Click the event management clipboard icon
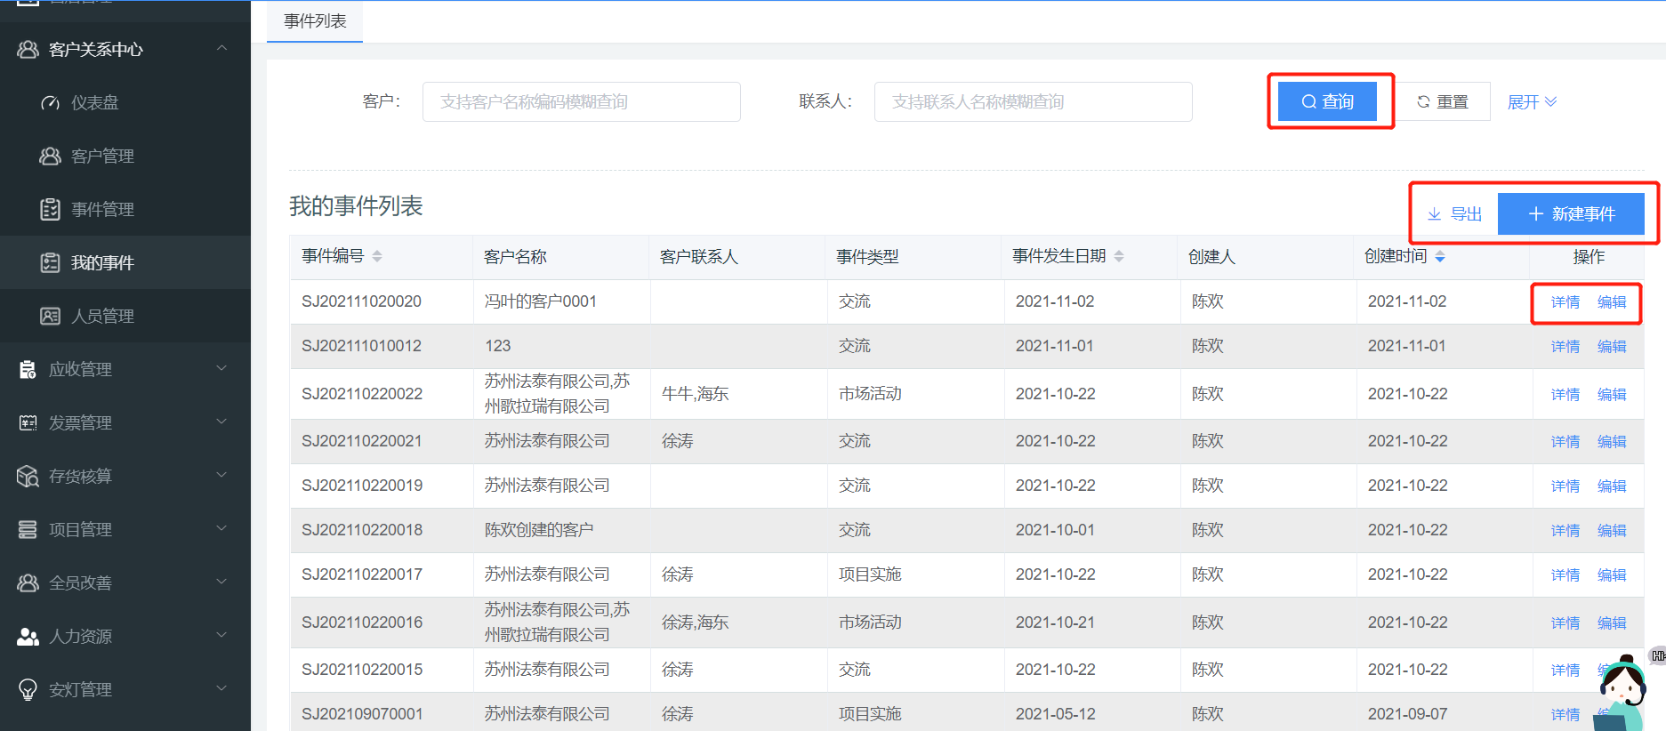 coord(51,210)
